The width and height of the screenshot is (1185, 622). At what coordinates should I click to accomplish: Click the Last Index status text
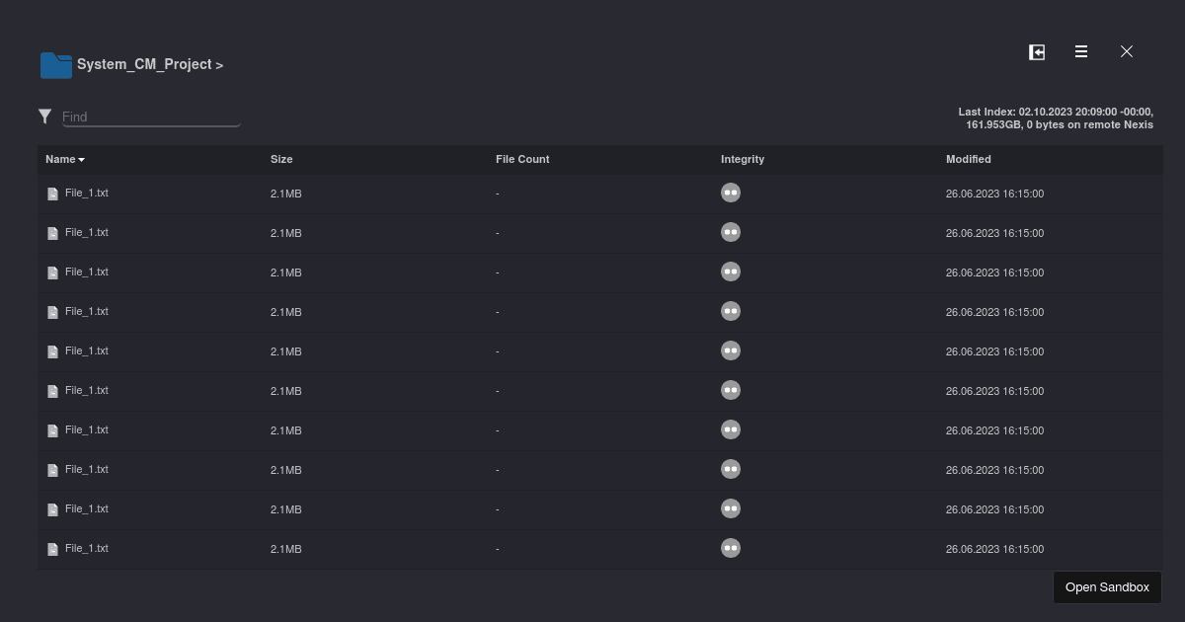(x=1055, y=118)
